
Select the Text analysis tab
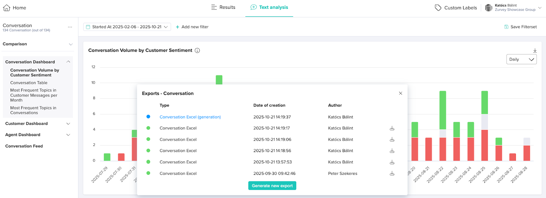[x=269, y=7]
